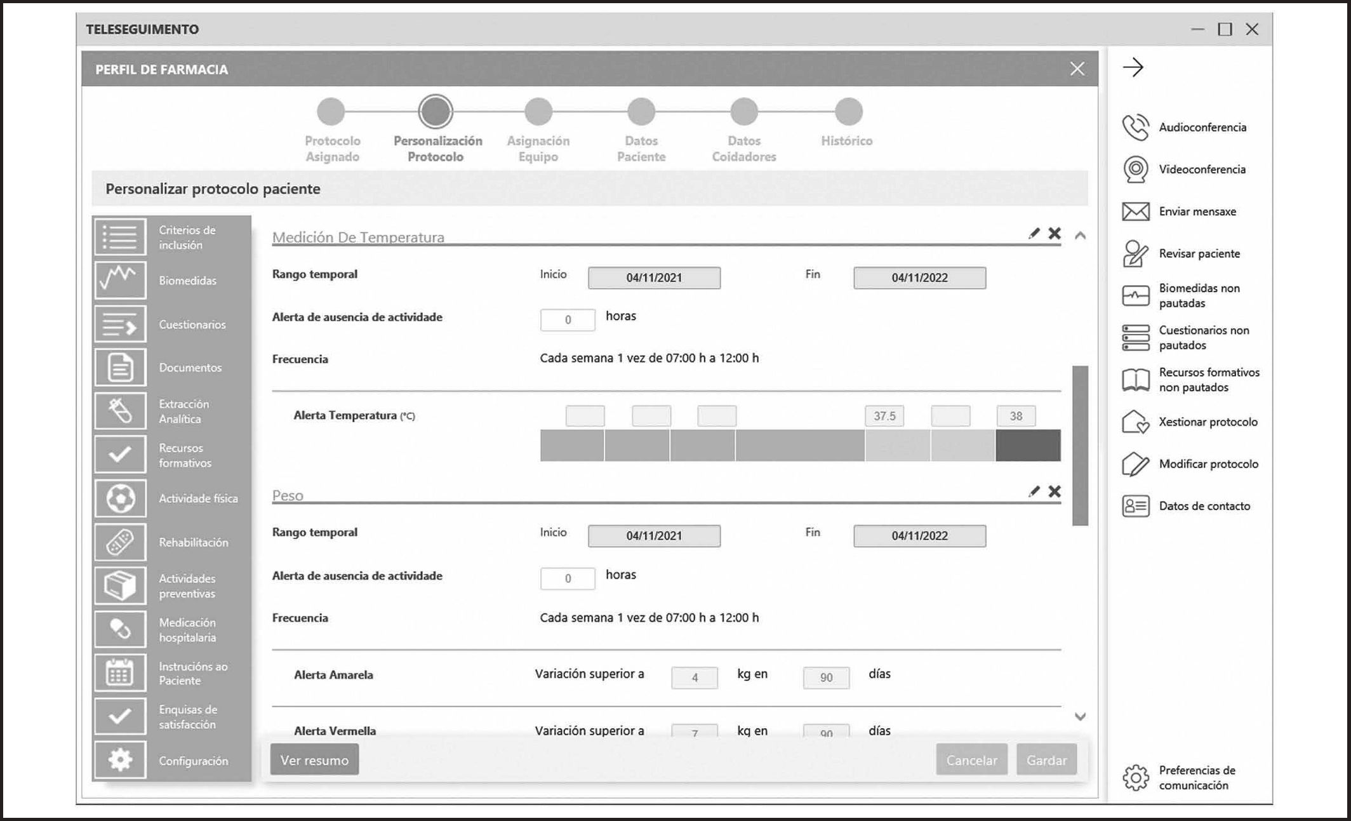Screen dimensions: 1351x821
Task: Select darkest temperature alert color segment
Action: pos(1027,445)
